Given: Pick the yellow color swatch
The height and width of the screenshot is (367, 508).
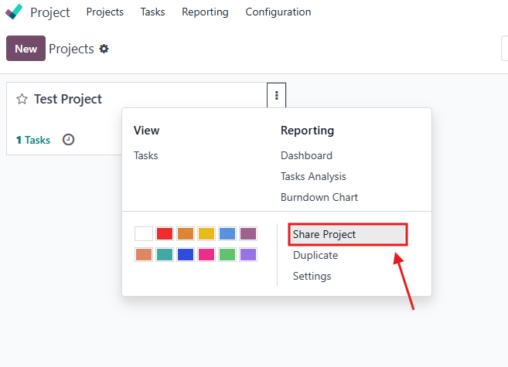Looking at the screenshot, I should (x=206, y=233).
